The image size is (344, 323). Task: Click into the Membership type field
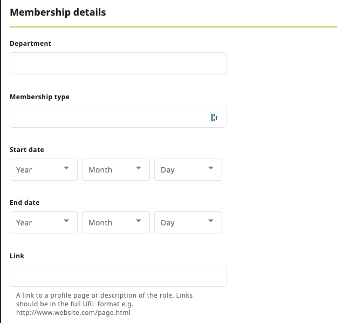pyautogui.click(x=108, y=117)
